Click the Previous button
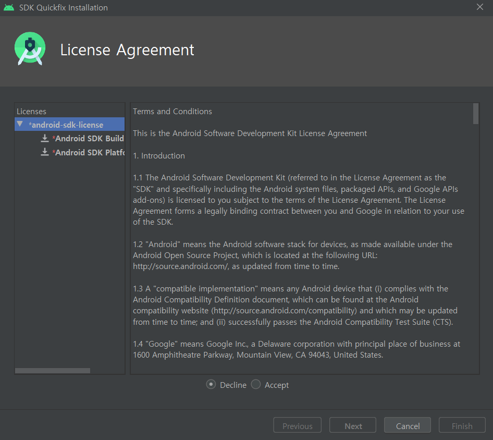Image resolution: width=493 pixels, height=440 pixels. pos(297,425)
